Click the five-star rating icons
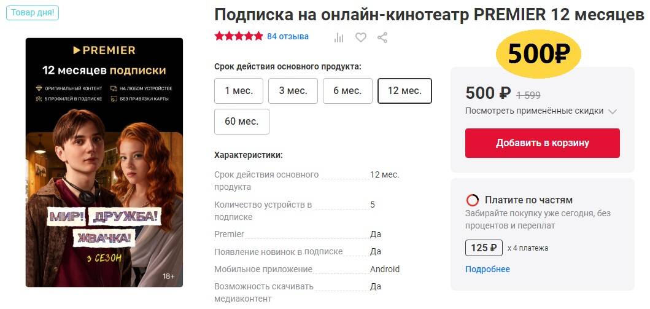 point(239,36)
